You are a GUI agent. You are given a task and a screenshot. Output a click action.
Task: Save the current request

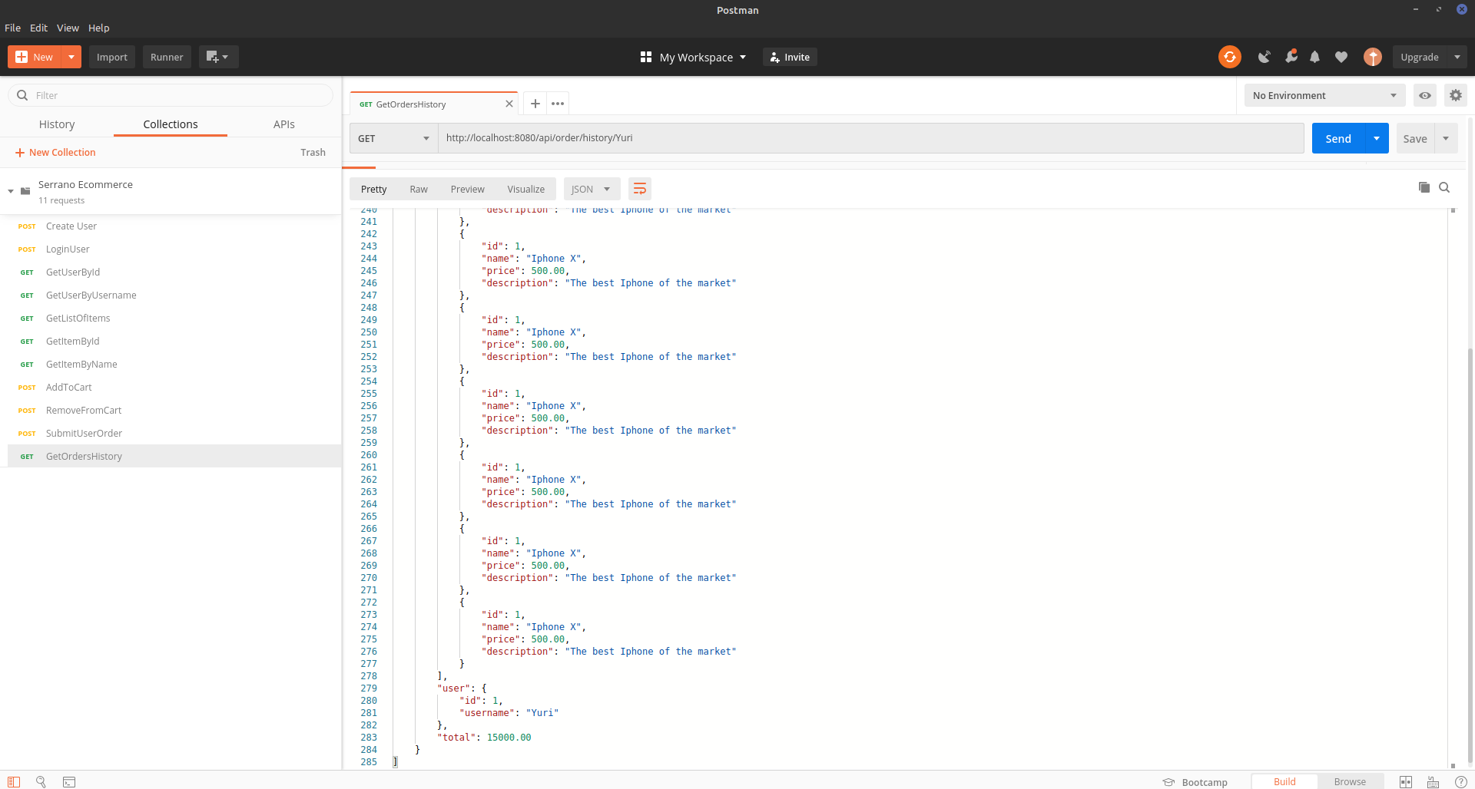click(x=1415, y=138)
